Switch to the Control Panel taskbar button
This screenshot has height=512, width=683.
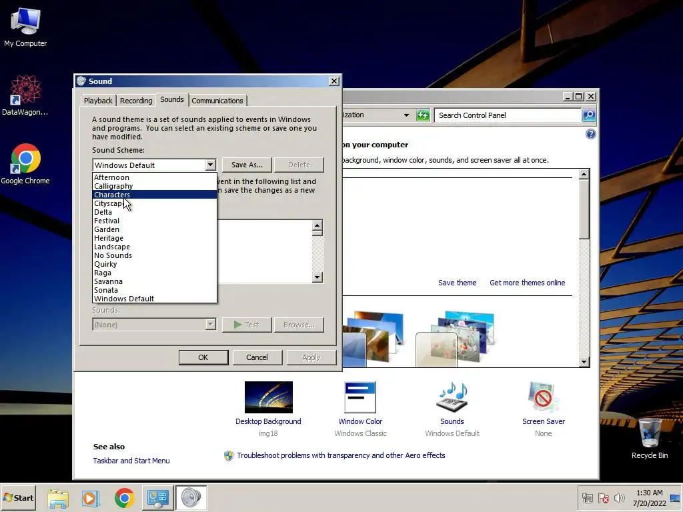coord(157,498)
